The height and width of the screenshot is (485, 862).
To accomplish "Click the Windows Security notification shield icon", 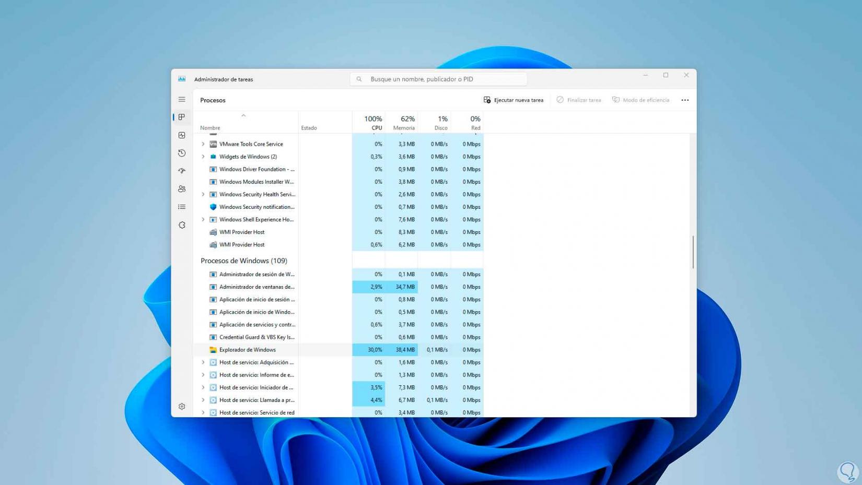I will (213, 207).
